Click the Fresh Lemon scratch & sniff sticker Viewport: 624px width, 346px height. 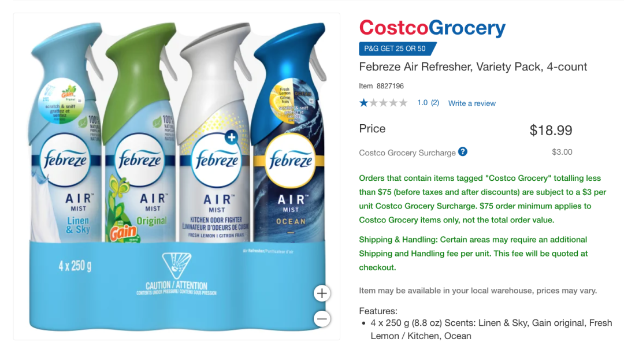click(x=291, y=101)
